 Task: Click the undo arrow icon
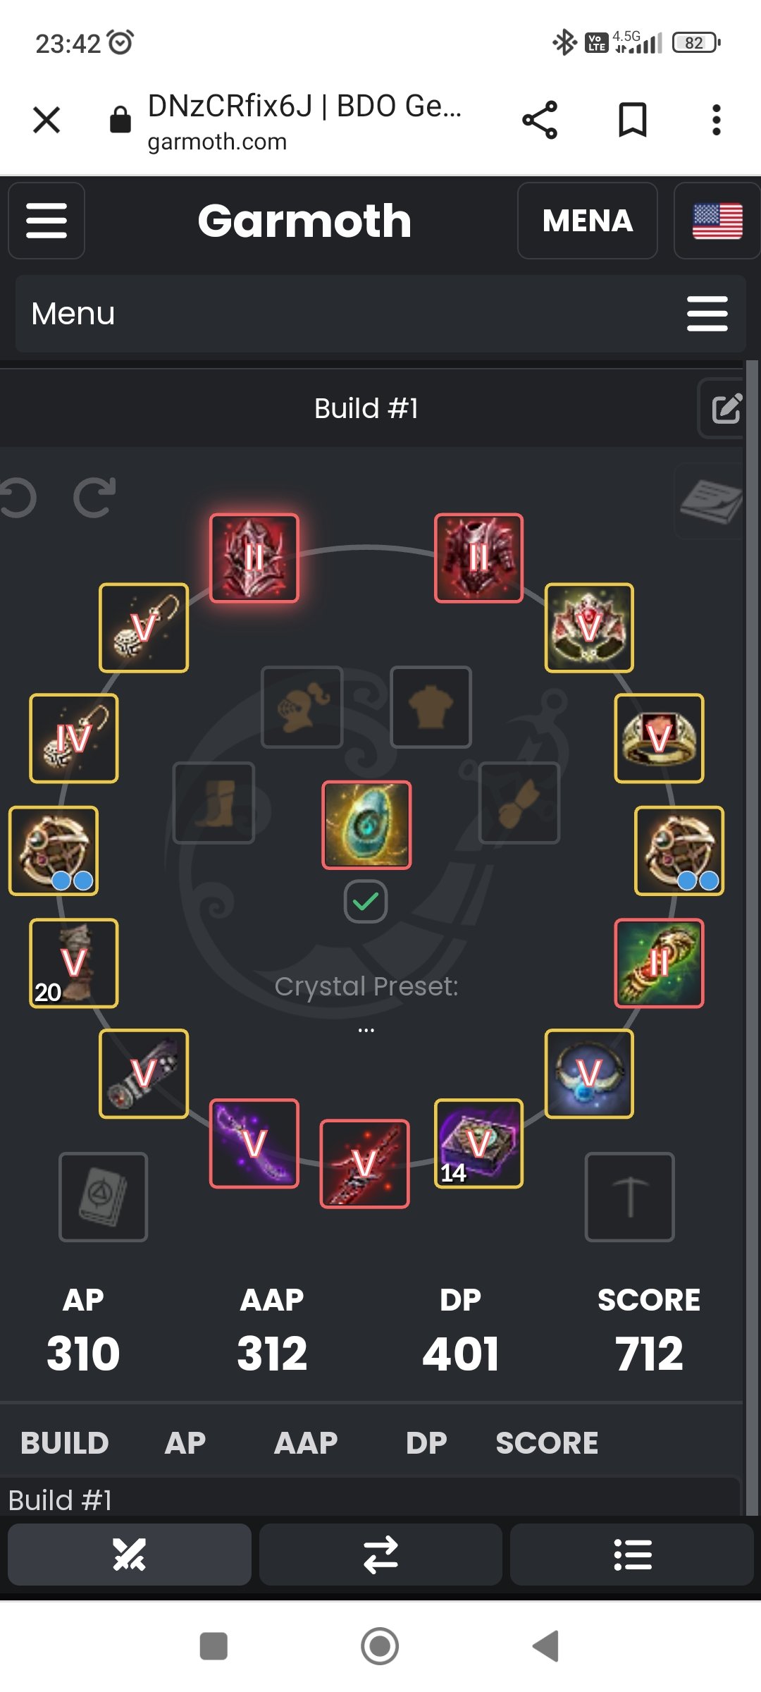point(18,498)
